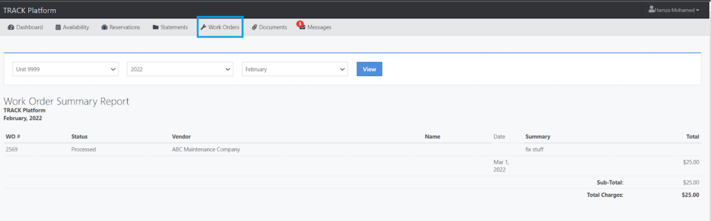Open the Hamza Mohamed user menu
Viewport: 711px width, 221px height.
[x=674, y=10]
